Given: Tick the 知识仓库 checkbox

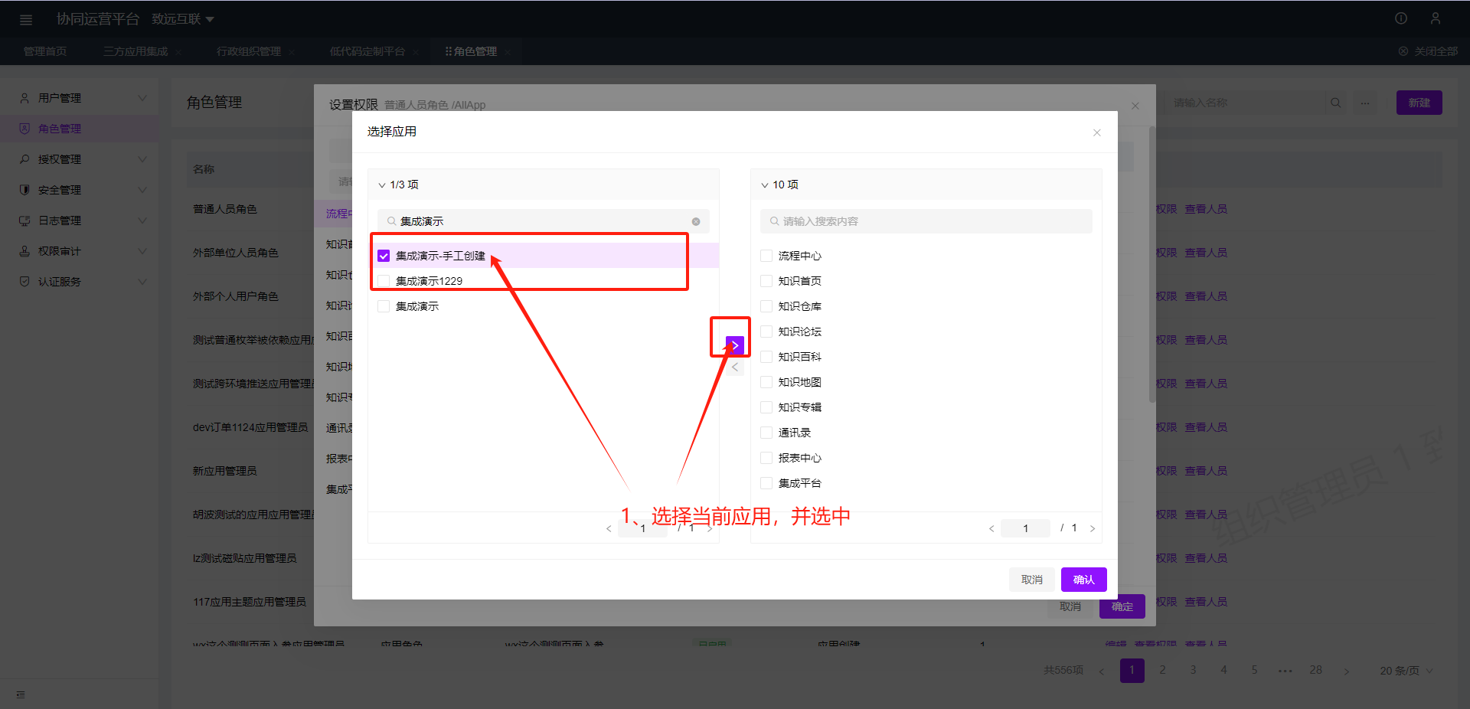Looking at the screenshot, I should [766, 306].
